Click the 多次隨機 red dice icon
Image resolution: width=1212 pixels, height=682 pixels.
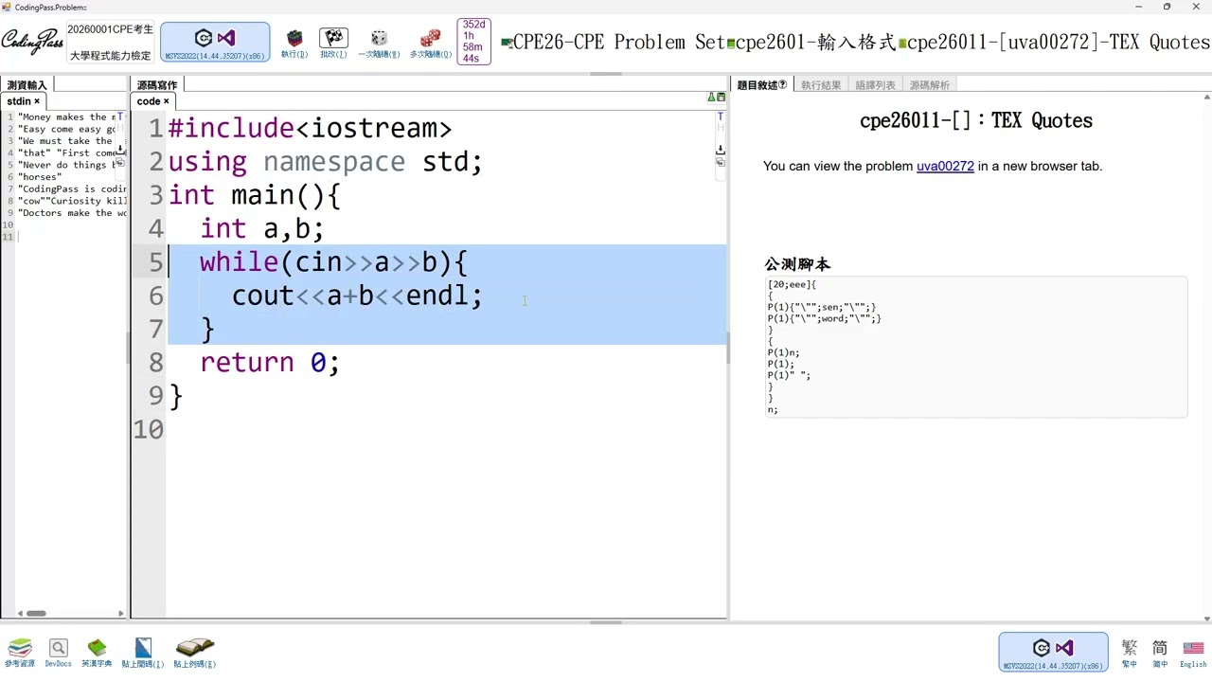431,43
